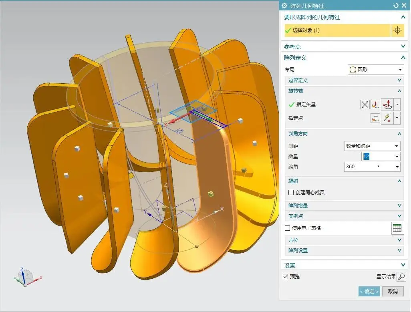Click the 指定点 label
This screenshot has height=312, width=411.
click(x=296, y=118)
